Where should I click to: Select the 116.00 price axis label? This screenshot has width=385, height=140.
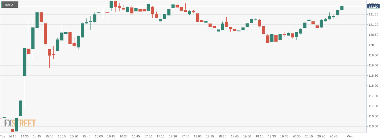pyautogui.click(x=373, y=126)
